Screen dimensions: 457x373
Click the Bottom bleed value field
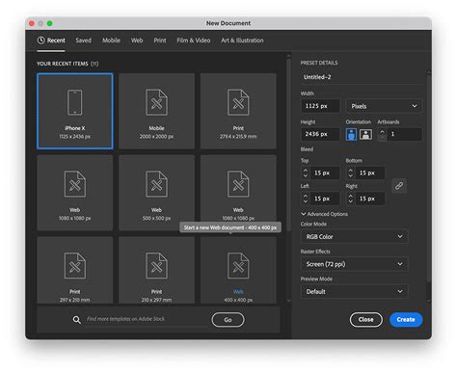370,173
